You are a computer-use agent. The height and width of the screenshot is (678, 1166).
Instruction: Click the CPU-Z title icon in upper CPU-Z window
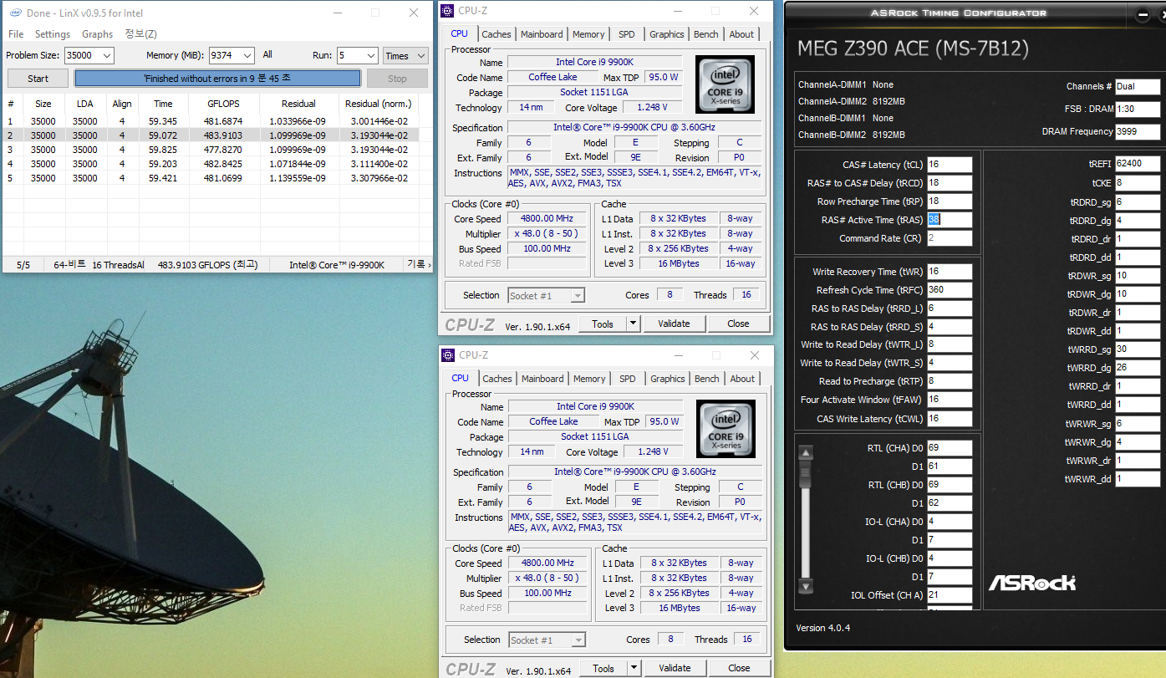pos(448,11)
